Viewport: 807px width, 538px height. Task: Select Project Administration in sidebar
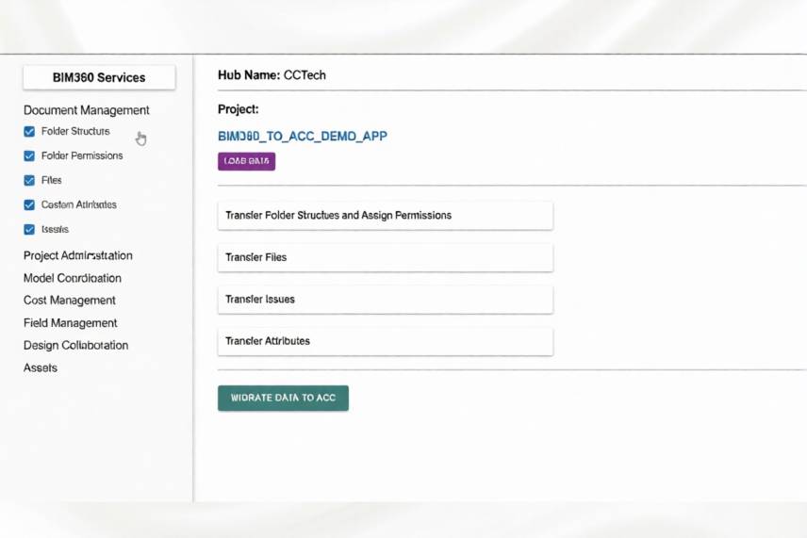coord(77,255)
